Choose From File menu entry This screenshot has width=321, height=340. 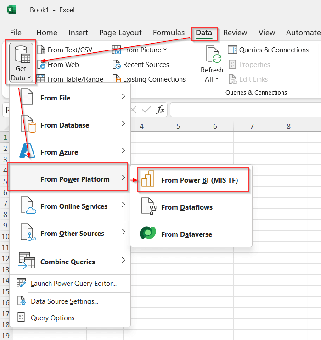pyautogui.click(x=70, y=97)
